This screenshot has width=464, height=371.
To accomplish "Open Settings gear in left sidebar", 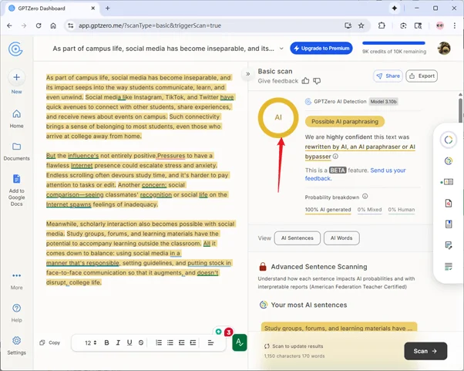I will click(16, 341).
